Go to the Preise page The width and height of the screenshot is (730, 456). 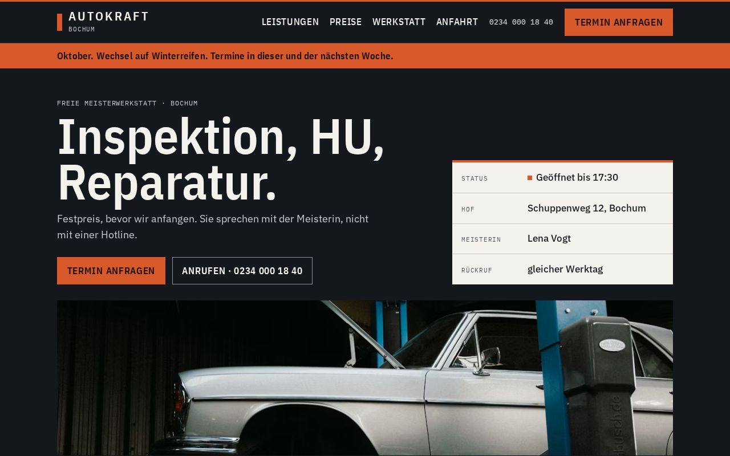point(346,22)
